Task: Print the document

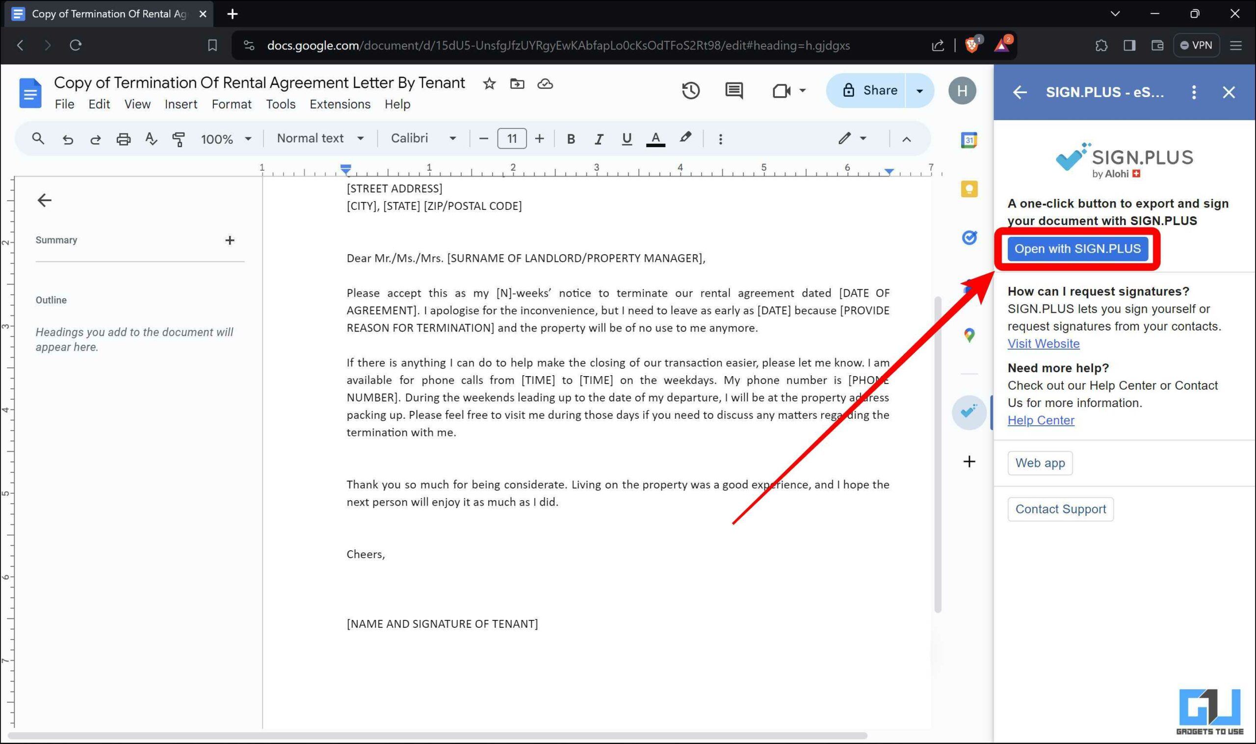Action: point(123,139)
